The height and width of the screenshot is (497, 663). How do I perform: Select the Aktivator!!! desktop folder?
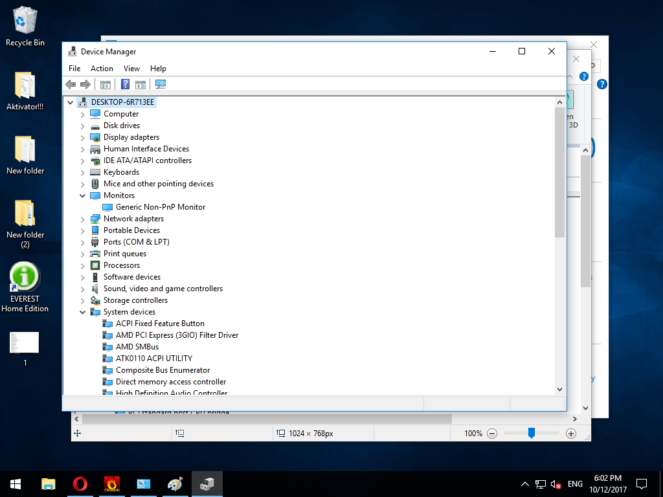click(25, 91)
